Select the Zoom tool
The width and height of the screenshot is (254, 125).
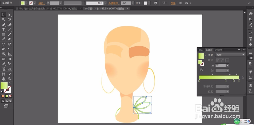pyautogui.click(x=10, y=79)
